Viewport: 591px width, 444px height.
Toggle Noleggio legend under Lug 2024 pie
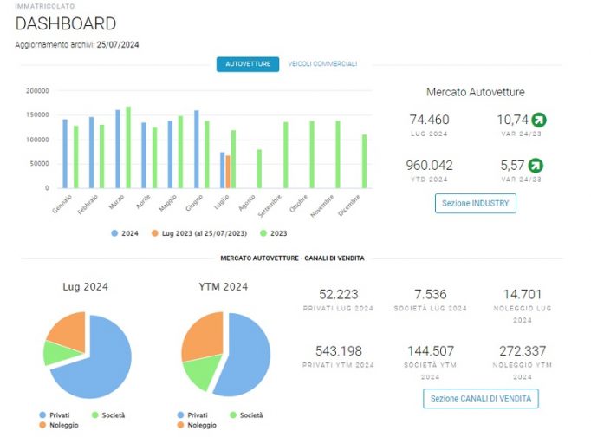[59, 425]
